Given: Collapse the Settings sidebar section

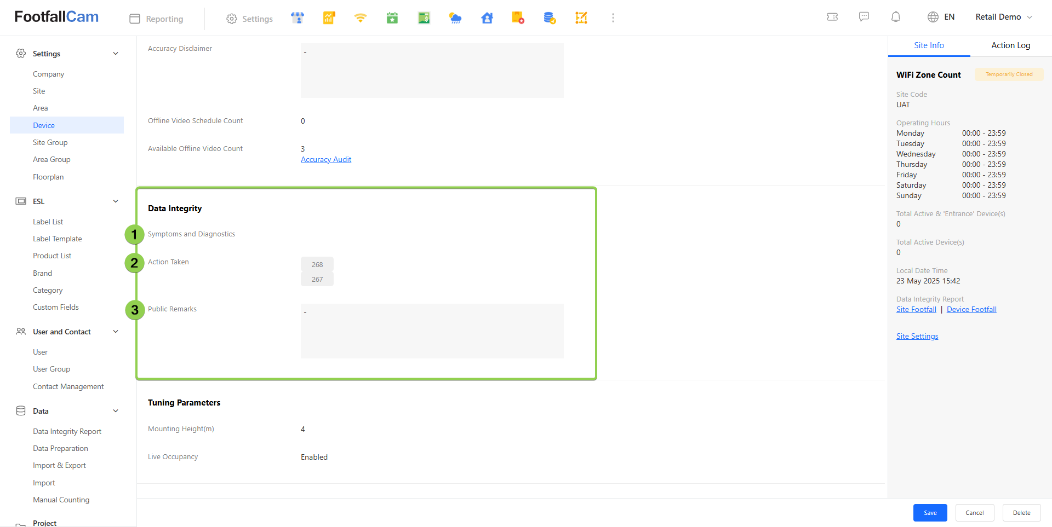Looking at the screenshot, I should point(116,54).
